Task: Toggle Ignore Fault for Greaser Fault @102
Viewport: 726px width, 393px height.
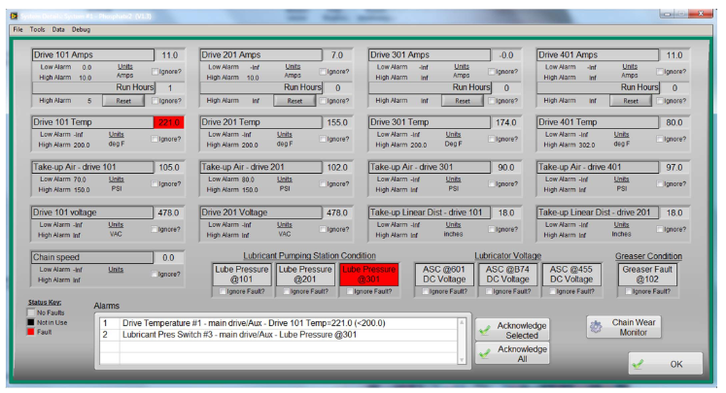Action: [x=628, y=291]
